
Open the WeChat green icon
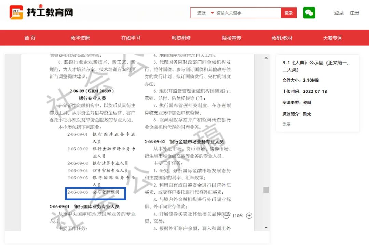[309, 13]
